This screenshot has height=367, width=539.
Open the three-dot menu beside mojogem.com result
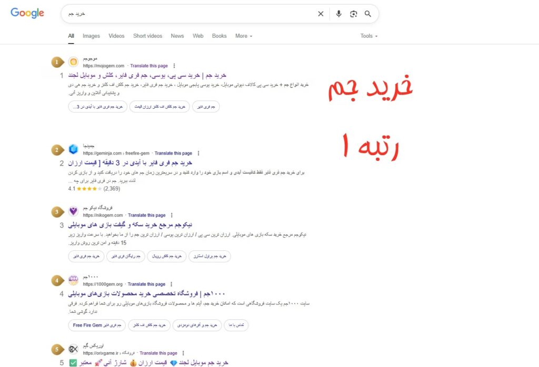(174, 66)
